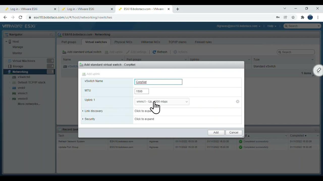Viewport: 323px width, 181px height.
Task: Click the Cancel button in dialog
Action: tap(234, 132)
